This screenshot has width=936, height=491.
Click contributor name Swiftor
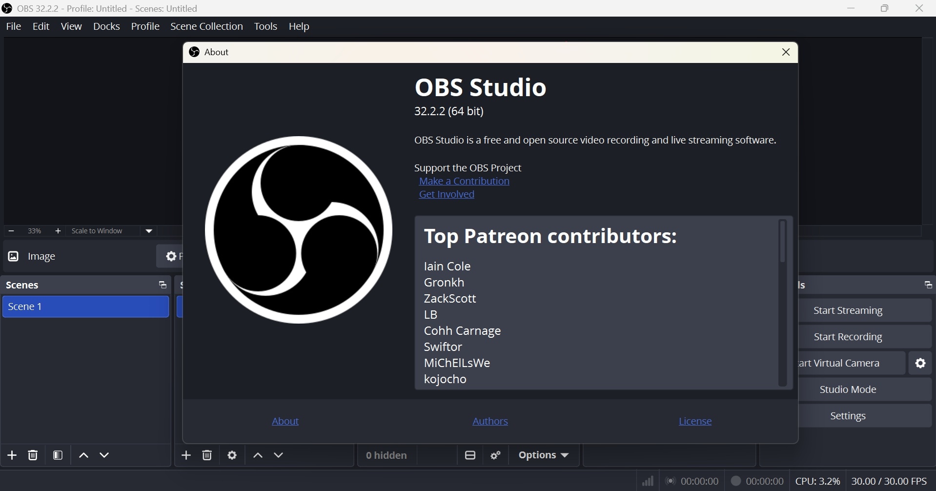pyautogui.click(x=443, y=347)
